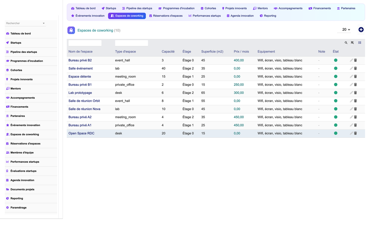Delete the Salle événement row
Screen dimensions: 369x228
click(x=355, y=68)
